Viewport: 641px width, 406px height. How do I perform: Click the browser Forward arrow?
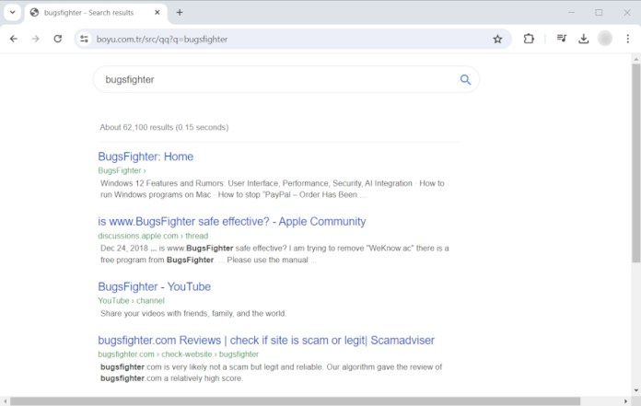[36, 39]
